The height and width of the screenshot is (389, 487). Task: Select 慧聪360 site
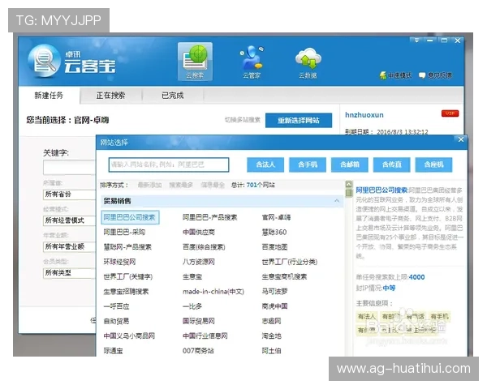coord(274,233)
